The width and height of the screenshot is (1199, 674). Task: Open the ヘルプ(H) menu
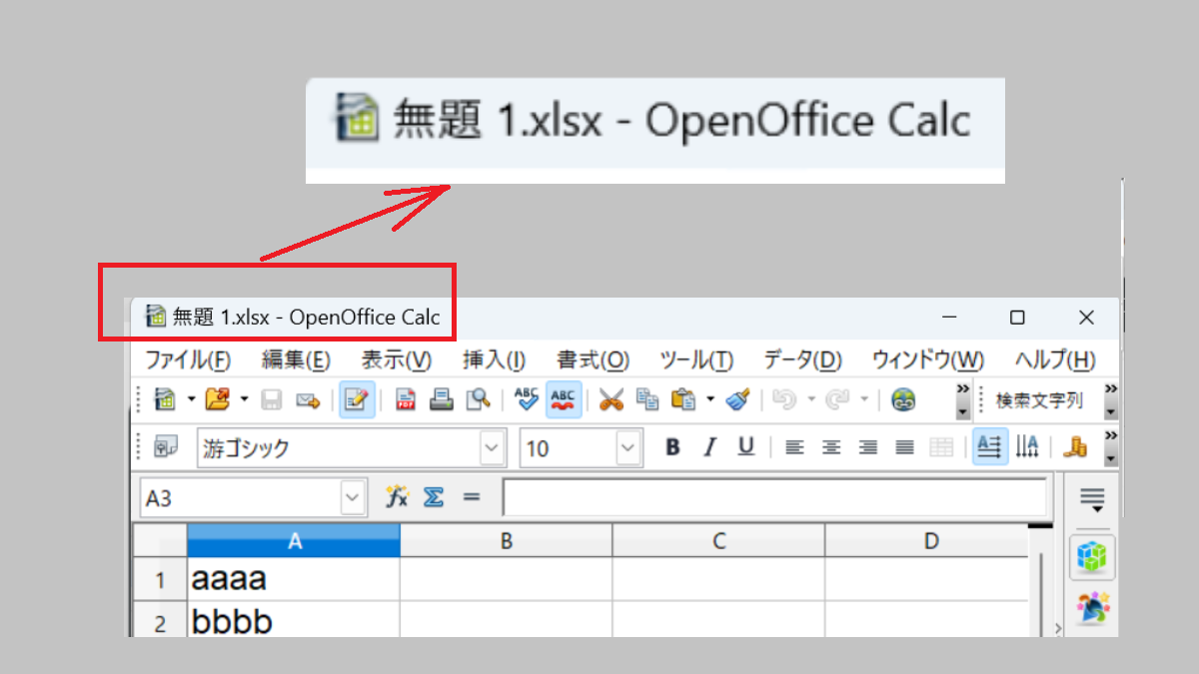click(x=1055, y=360)
